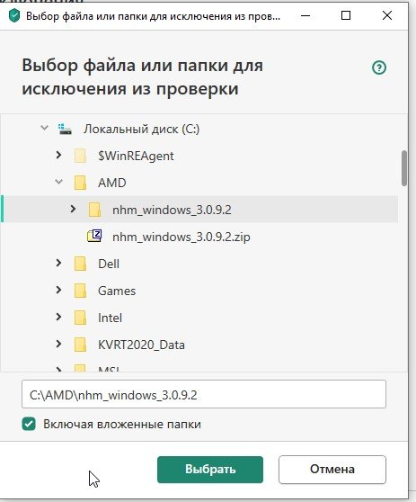The image size is (416, 502).
Task: Expand the $WinREAgent folder chevron
Action: [x=58, y=156]
